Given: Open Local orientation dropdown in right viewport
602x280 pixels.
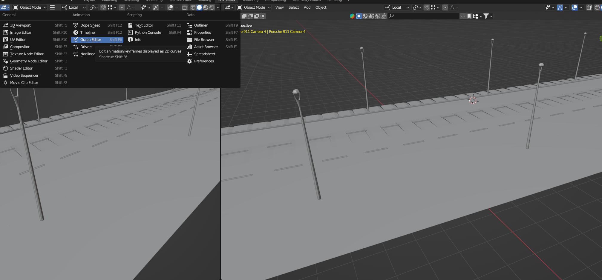Looking at the screenshot, I should (397, 7).
